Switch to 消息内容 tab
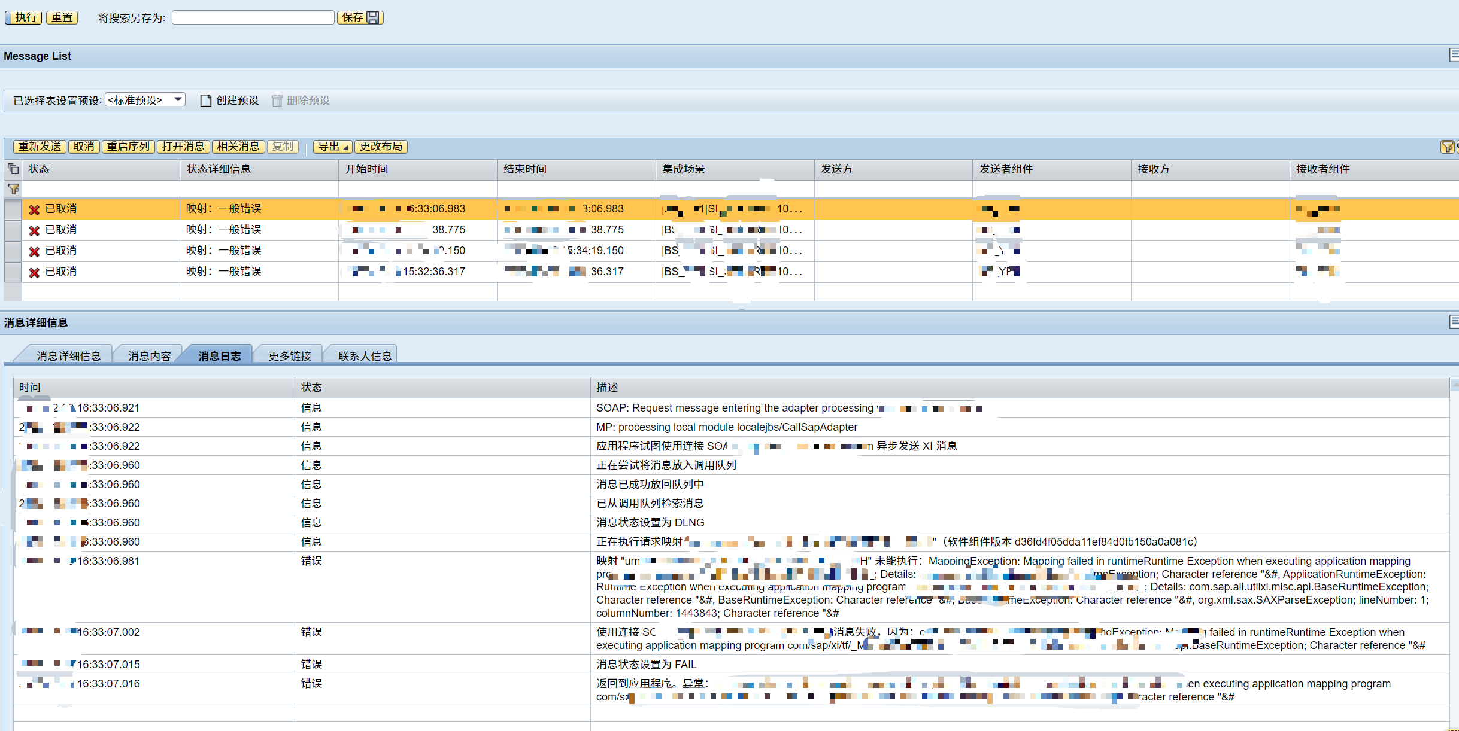The image size is (1459, 731). [x=149, y=356]
